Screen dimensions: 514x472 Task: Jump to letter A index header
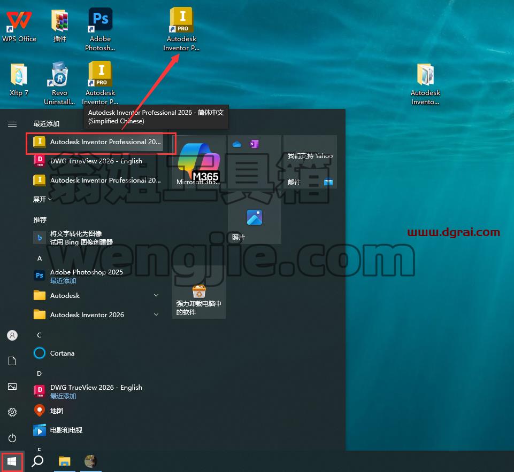tap(40, 258)
